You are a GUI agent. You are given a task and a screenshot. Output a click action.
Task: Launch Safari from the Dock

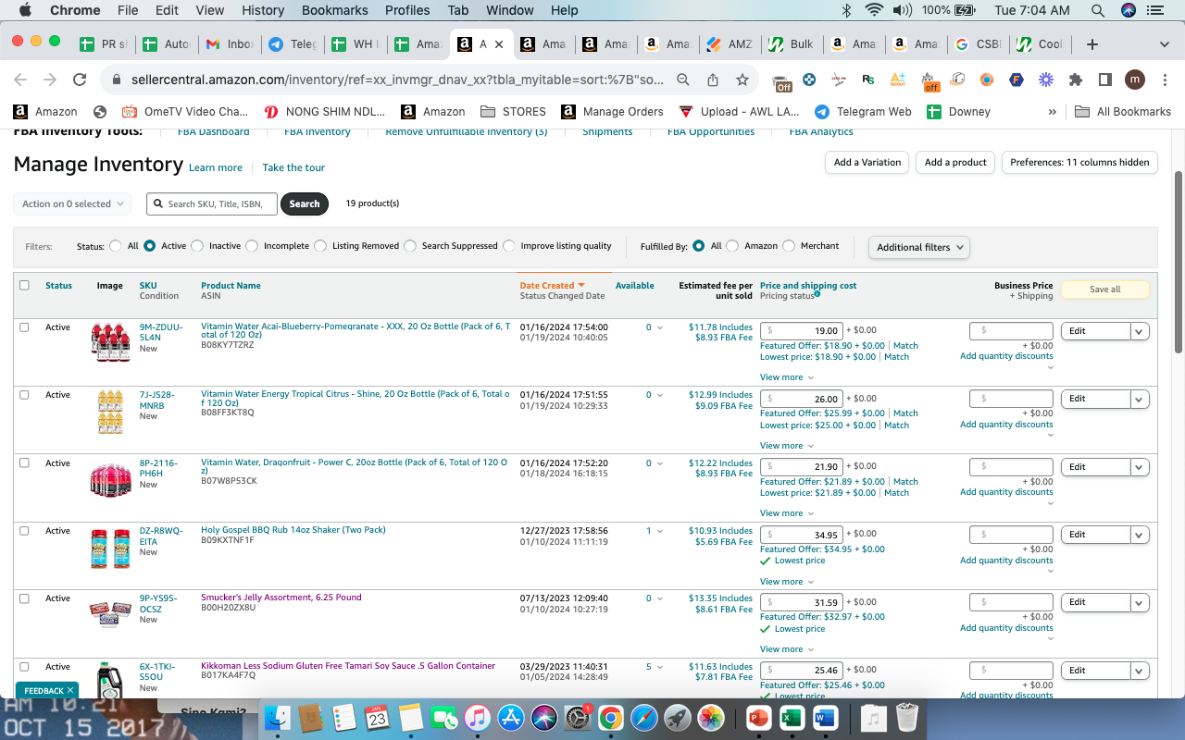pos(644,718)
